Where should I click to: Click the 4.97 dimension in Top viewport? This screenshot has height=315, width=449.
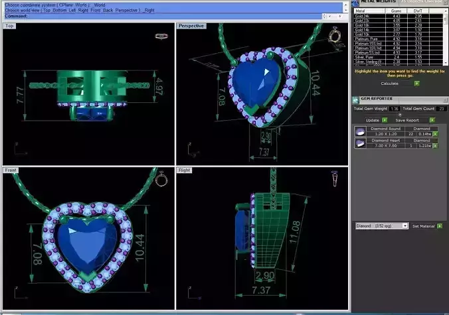pos(159,87)
